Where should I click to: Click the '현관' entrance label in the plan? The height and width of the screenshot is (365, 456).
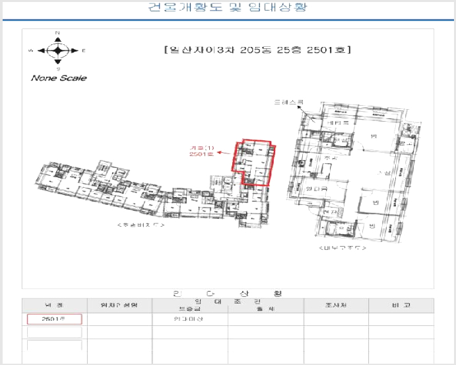pos(330,212)
